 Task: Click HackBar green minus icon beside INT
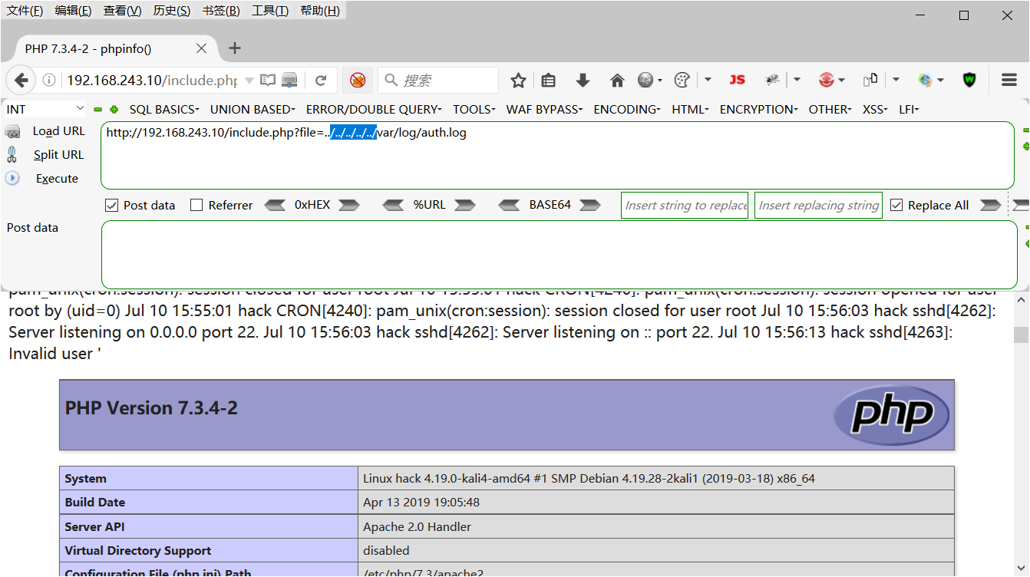(x=97, y=110)
